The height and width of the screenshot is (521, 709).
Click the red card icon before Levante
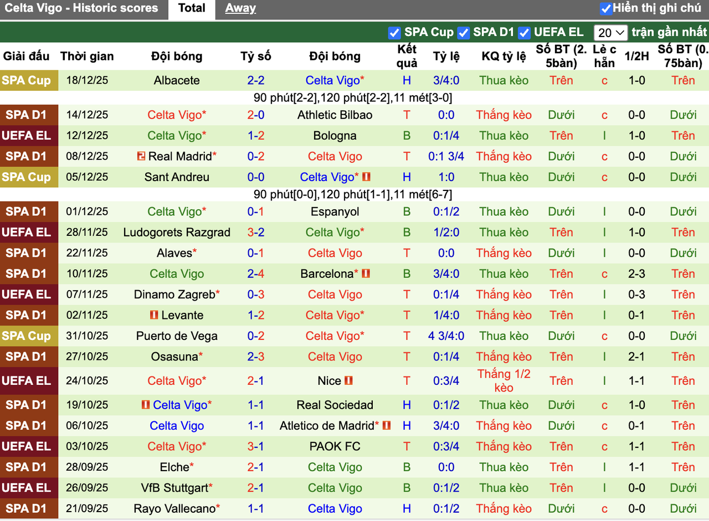[x=155, y=315]
